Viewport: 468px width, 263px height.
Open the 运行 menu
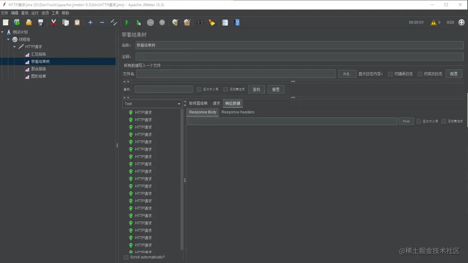(35, 13)
